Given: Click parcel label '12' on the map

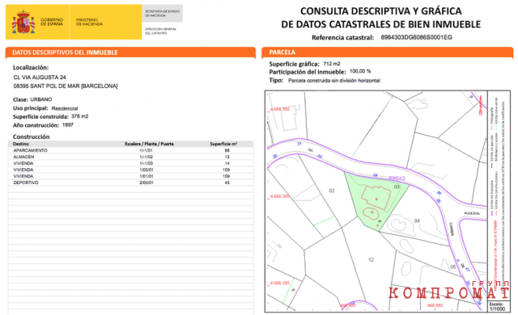Looking at the screenshot, I should 371,259.
